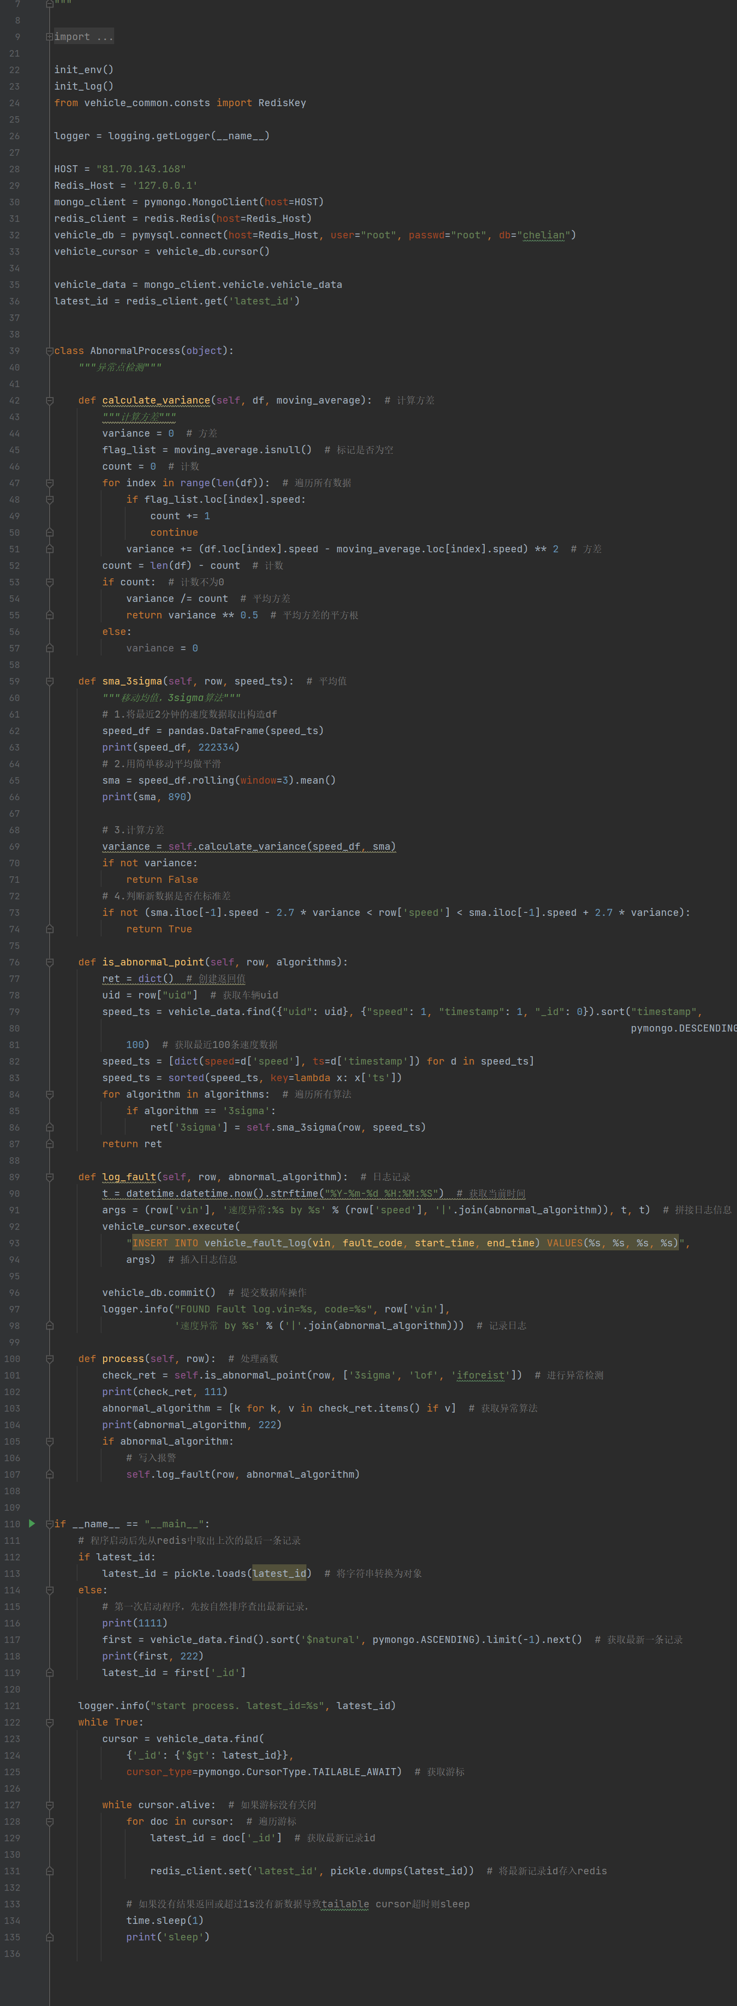Fold the 'if __name__ == "__main__"' block
Screen dimensions: 737x2006
49,1524
